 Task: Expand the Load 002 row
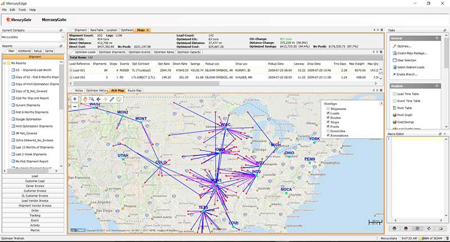pyautogui.click(x=71, y=77)
